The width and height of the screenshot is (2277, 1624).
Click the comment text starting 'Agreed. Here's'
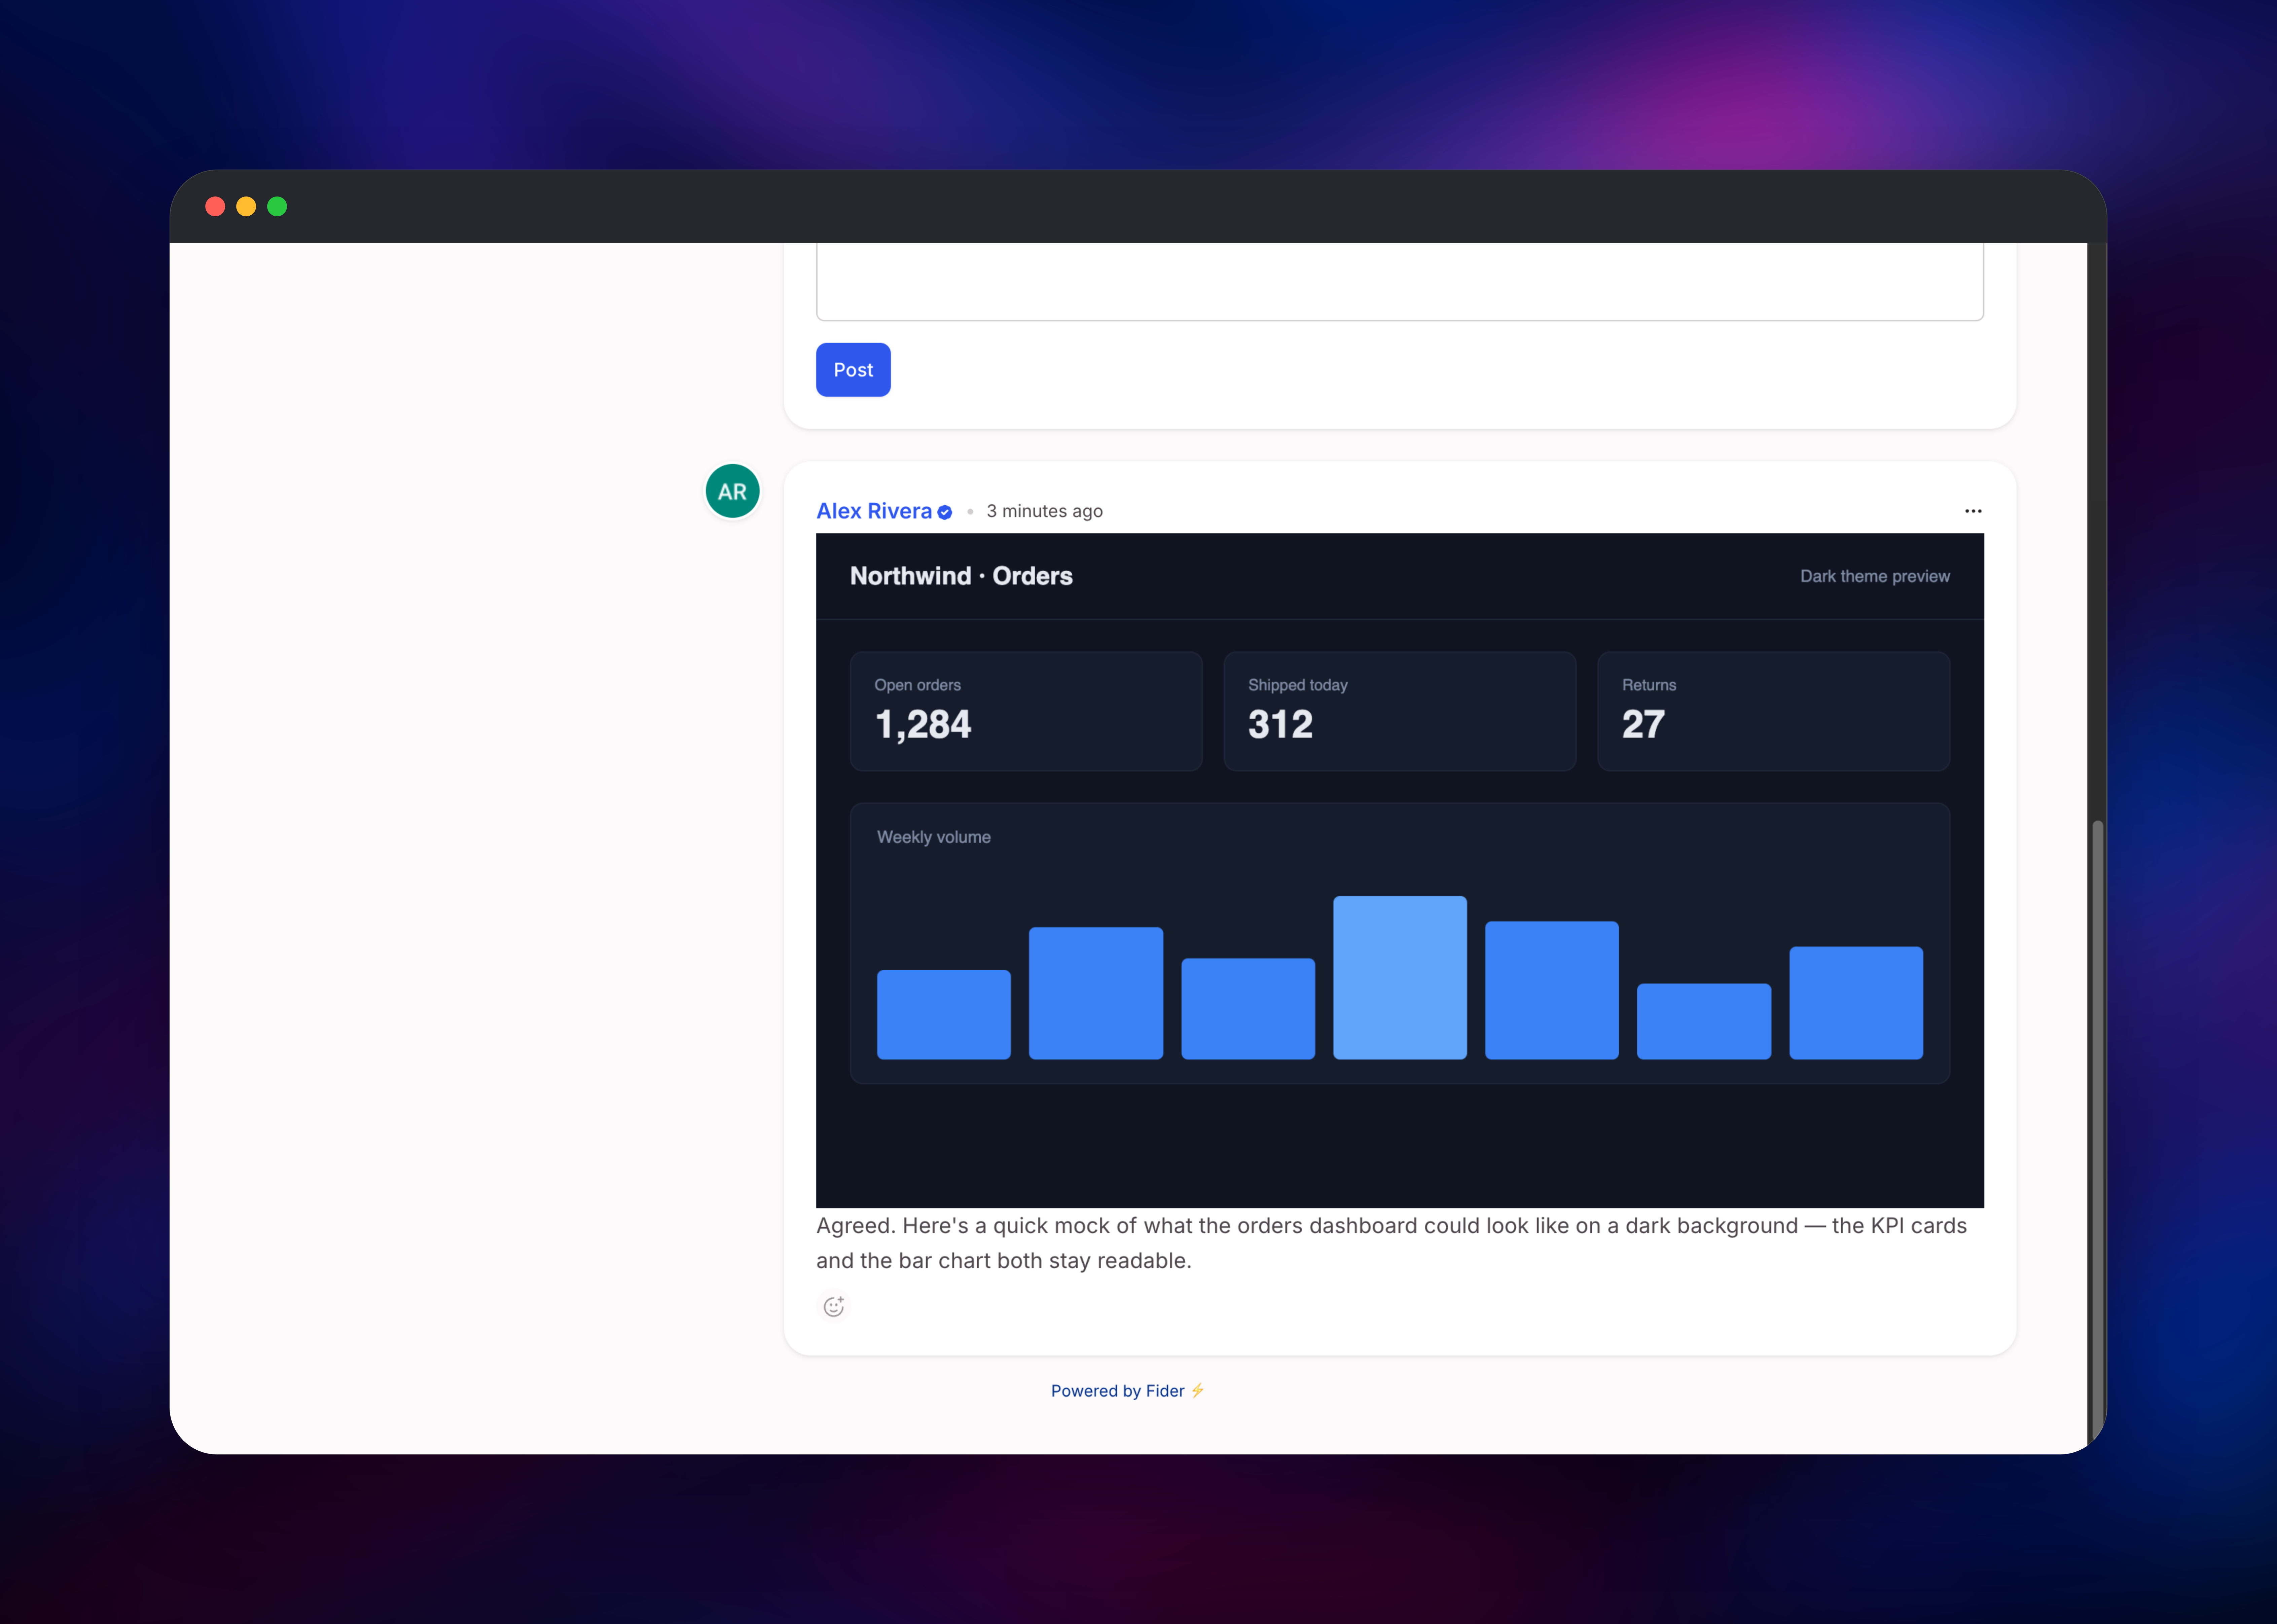point(1391,1243)
